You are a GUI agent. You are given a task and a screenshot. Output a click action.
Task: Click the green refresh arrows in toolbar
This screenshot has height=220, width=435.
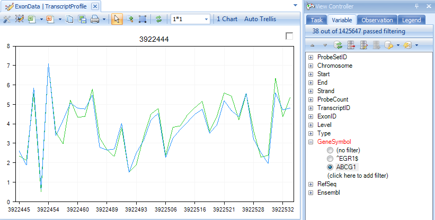[158, 19]
